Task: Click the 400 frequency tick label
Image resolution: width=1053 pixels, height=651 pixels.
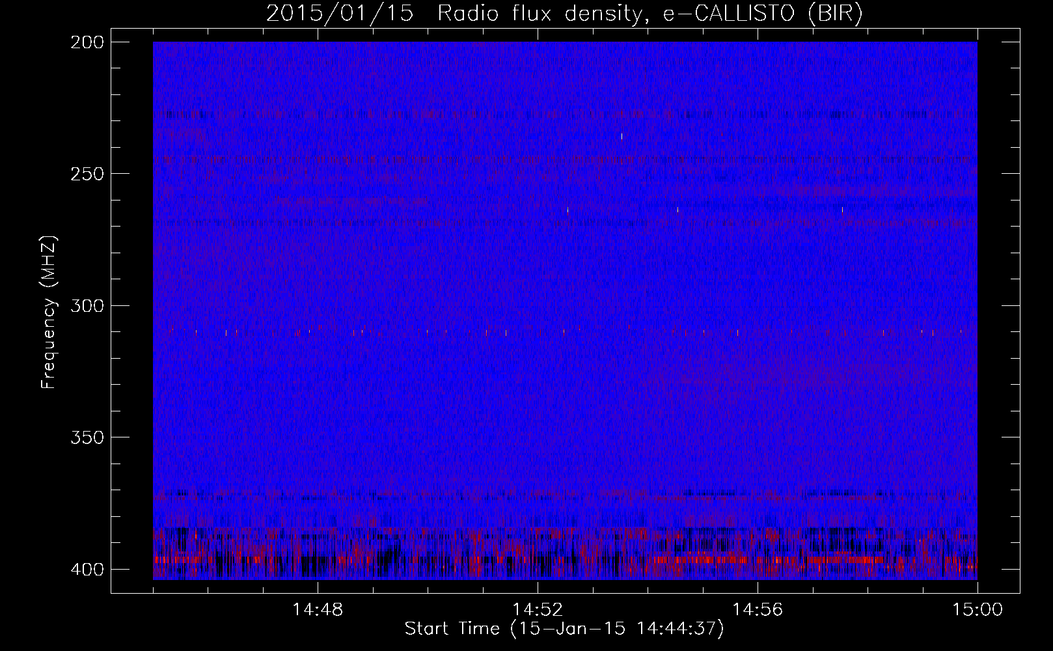Action: point(87,570)
